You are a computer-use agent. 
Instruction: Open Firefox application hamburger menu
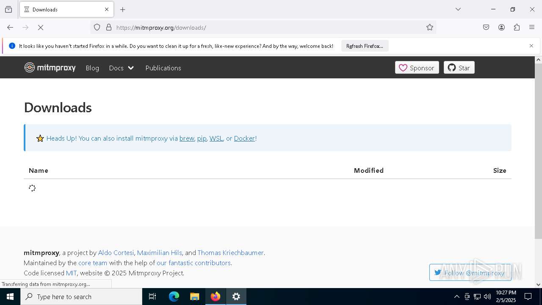532,28
